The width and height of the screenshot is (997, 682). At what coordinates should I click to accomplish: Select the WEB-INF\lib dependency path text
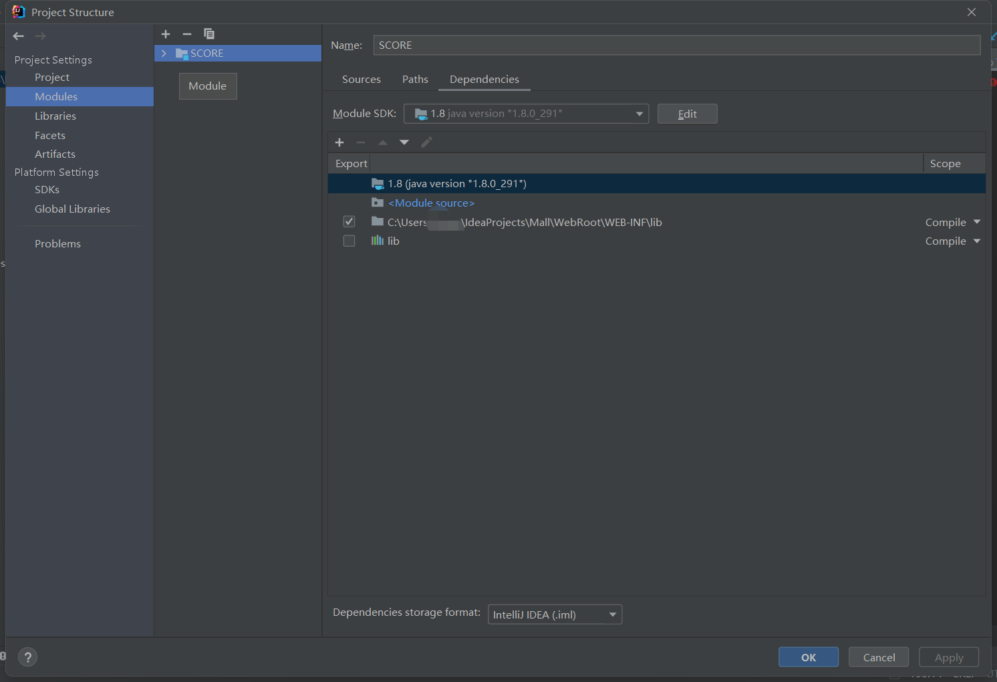pos(525,222)
